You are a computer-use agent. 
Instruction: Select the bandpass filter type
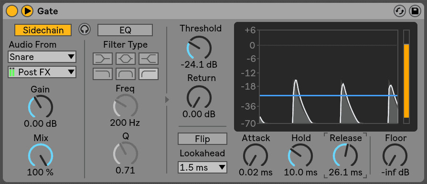(x=126, y=74)
